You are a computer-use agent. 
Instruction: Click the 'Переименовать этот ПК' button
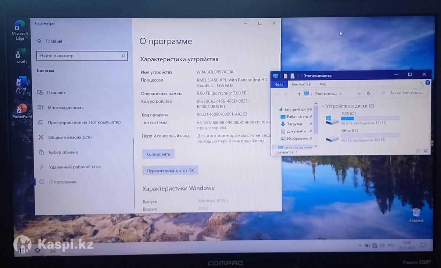(x=170, y=171)
